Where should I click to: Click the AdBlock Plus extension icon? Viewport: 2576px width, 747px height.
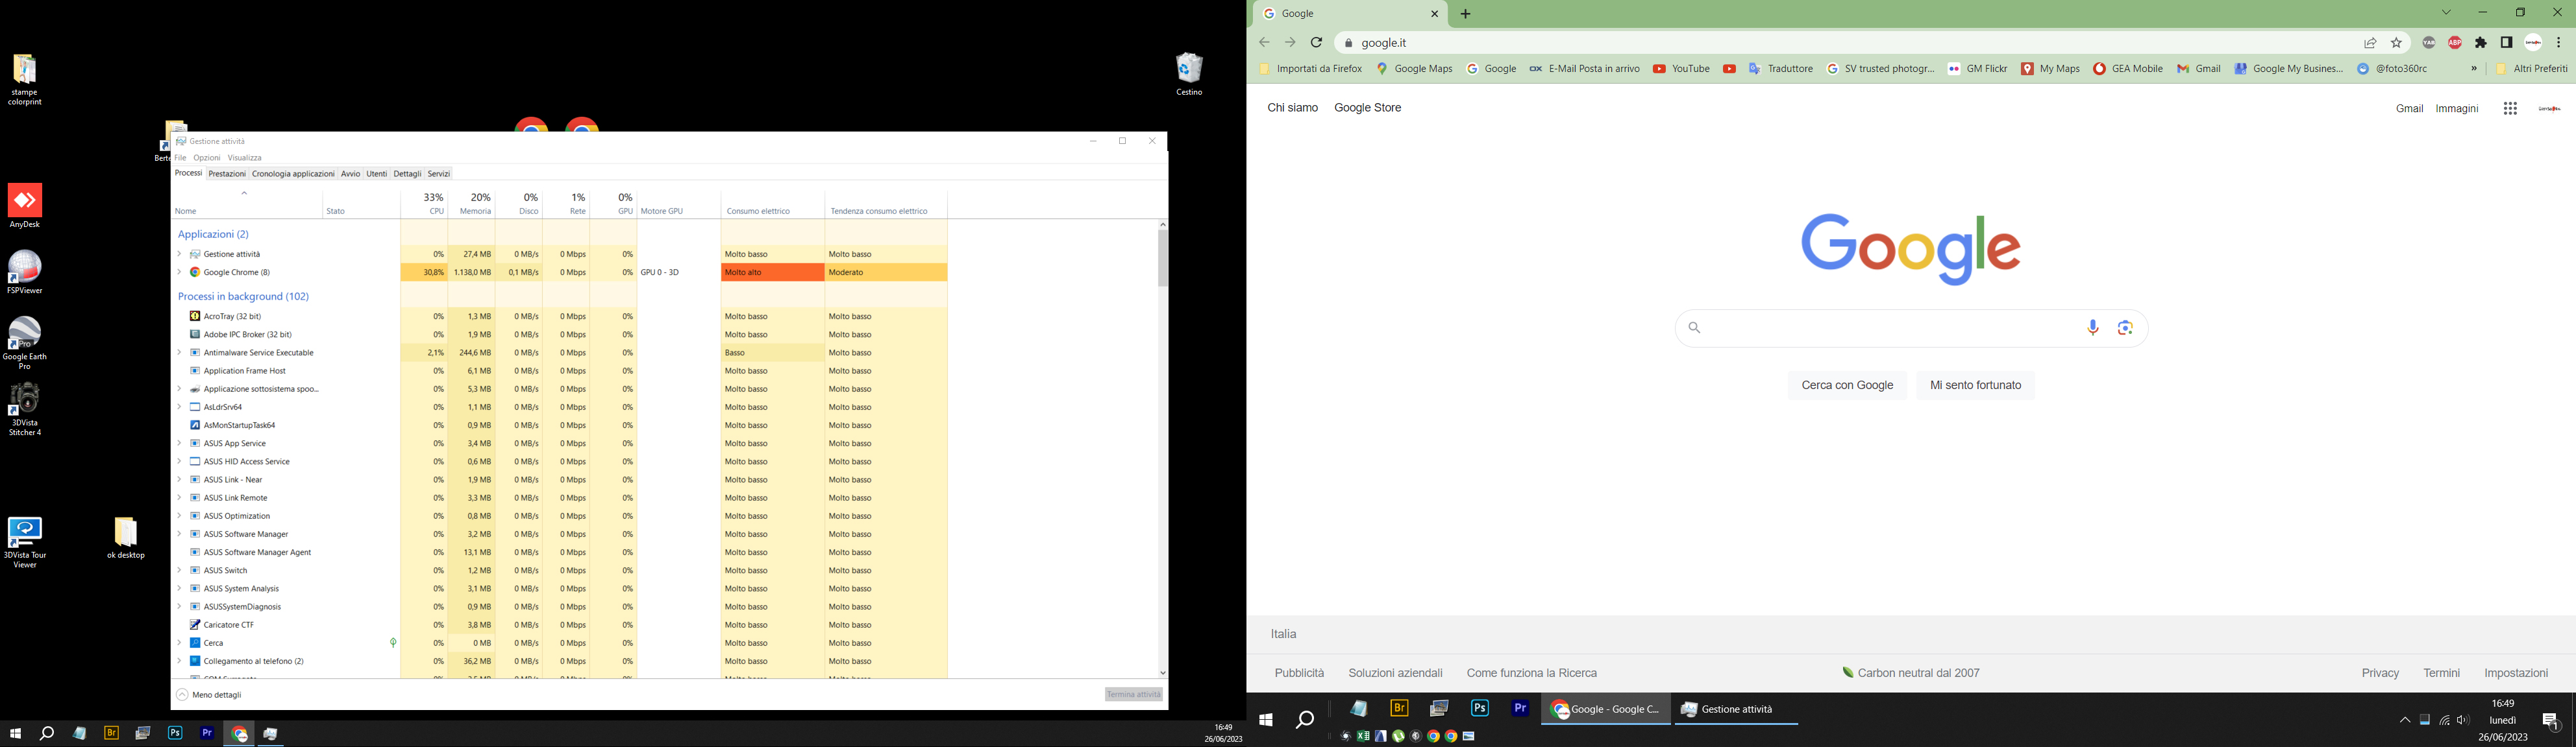click(2455, 43)
